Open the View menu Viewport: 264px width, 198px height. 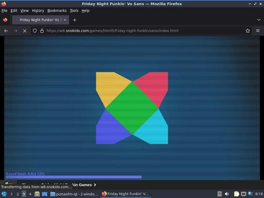(x=24, y=11)
